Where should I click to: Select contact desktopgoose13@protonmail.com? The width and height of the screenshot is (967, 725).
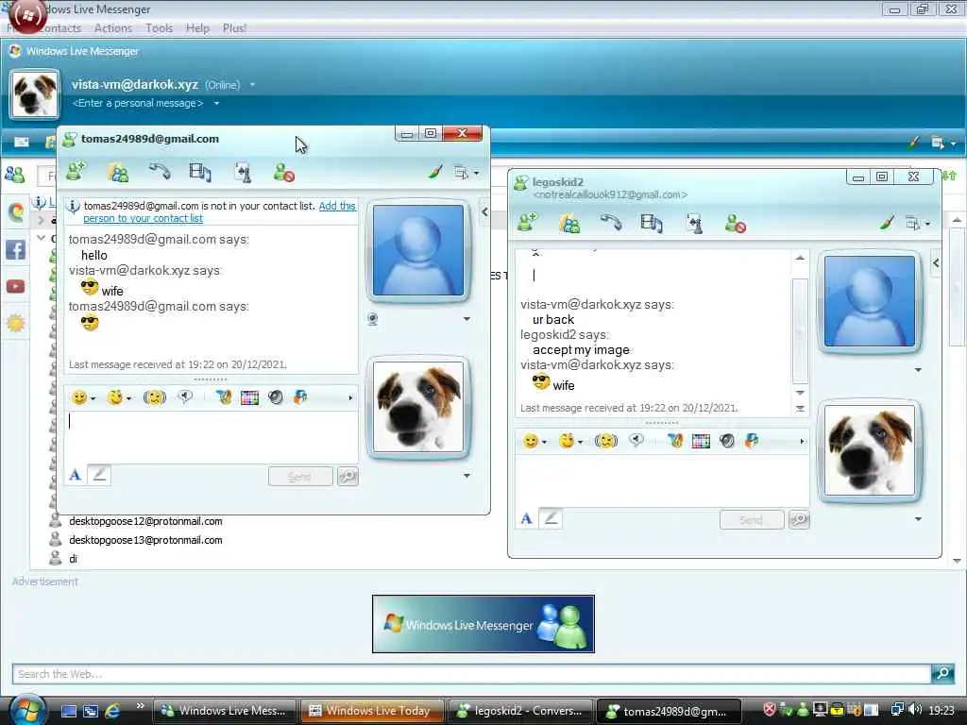click(x=145, y=540)
